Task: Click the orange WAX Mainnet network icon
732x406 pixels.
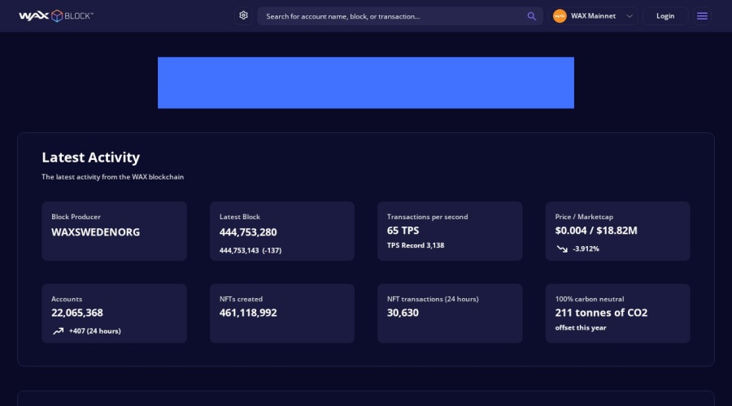Action: pos(560,16)
